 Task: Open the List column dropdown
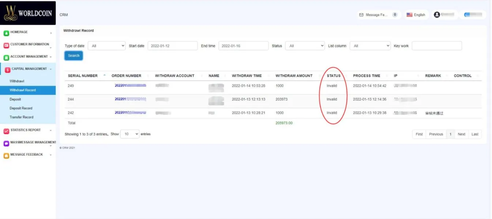370,46
